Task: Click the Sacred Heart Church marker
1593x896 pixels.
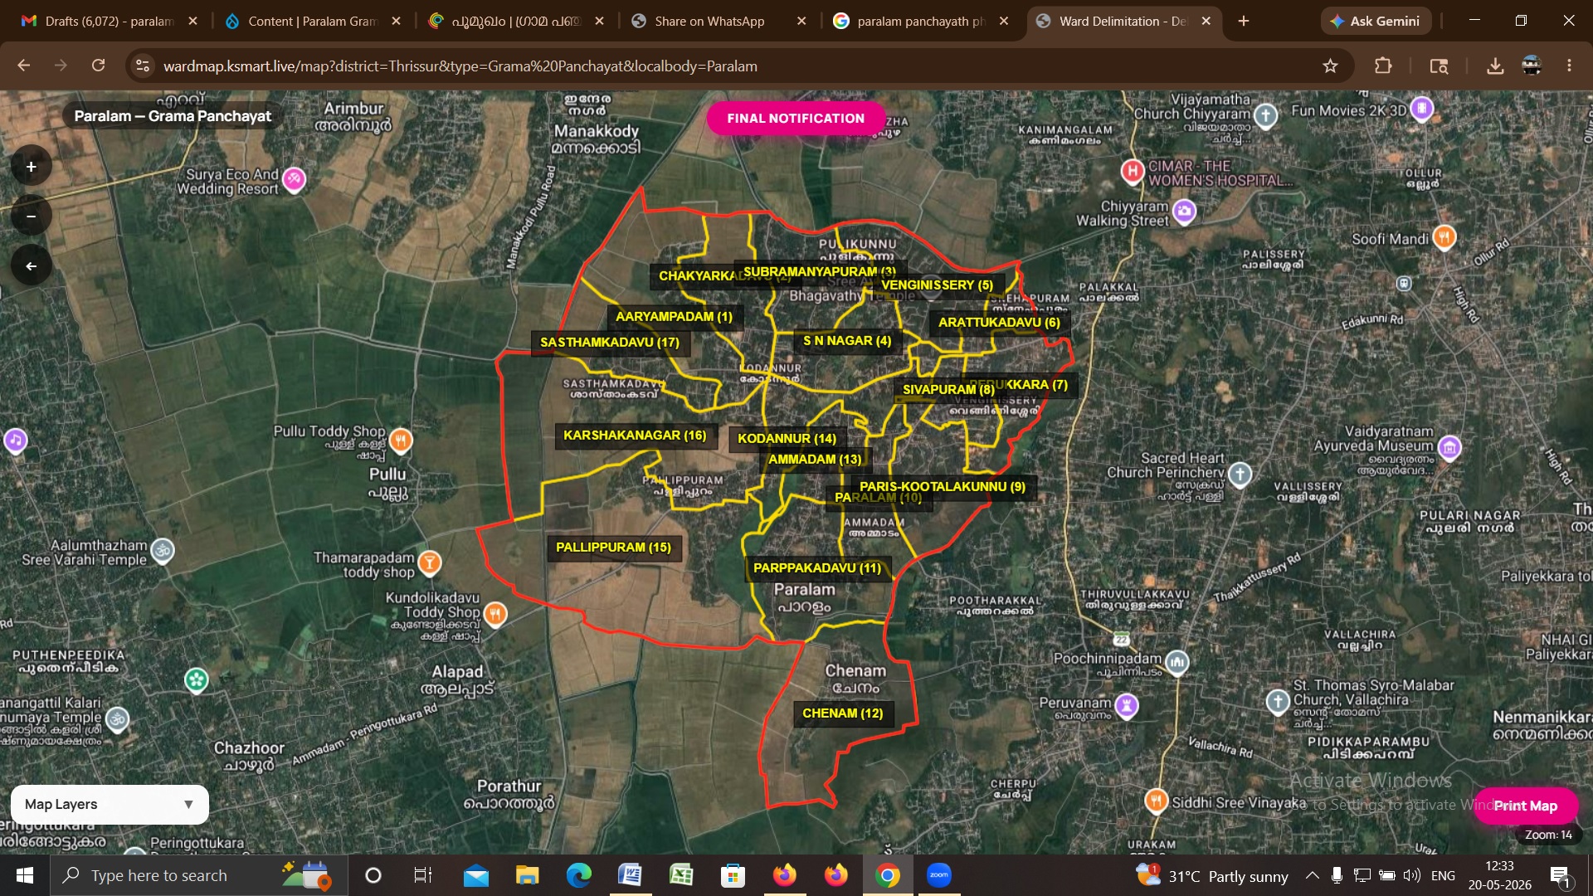Action: 1240,474
